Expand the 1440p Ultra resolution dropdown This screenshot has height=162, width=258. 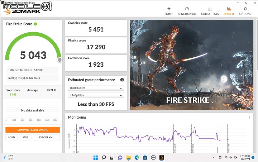(x=96, y=95)
